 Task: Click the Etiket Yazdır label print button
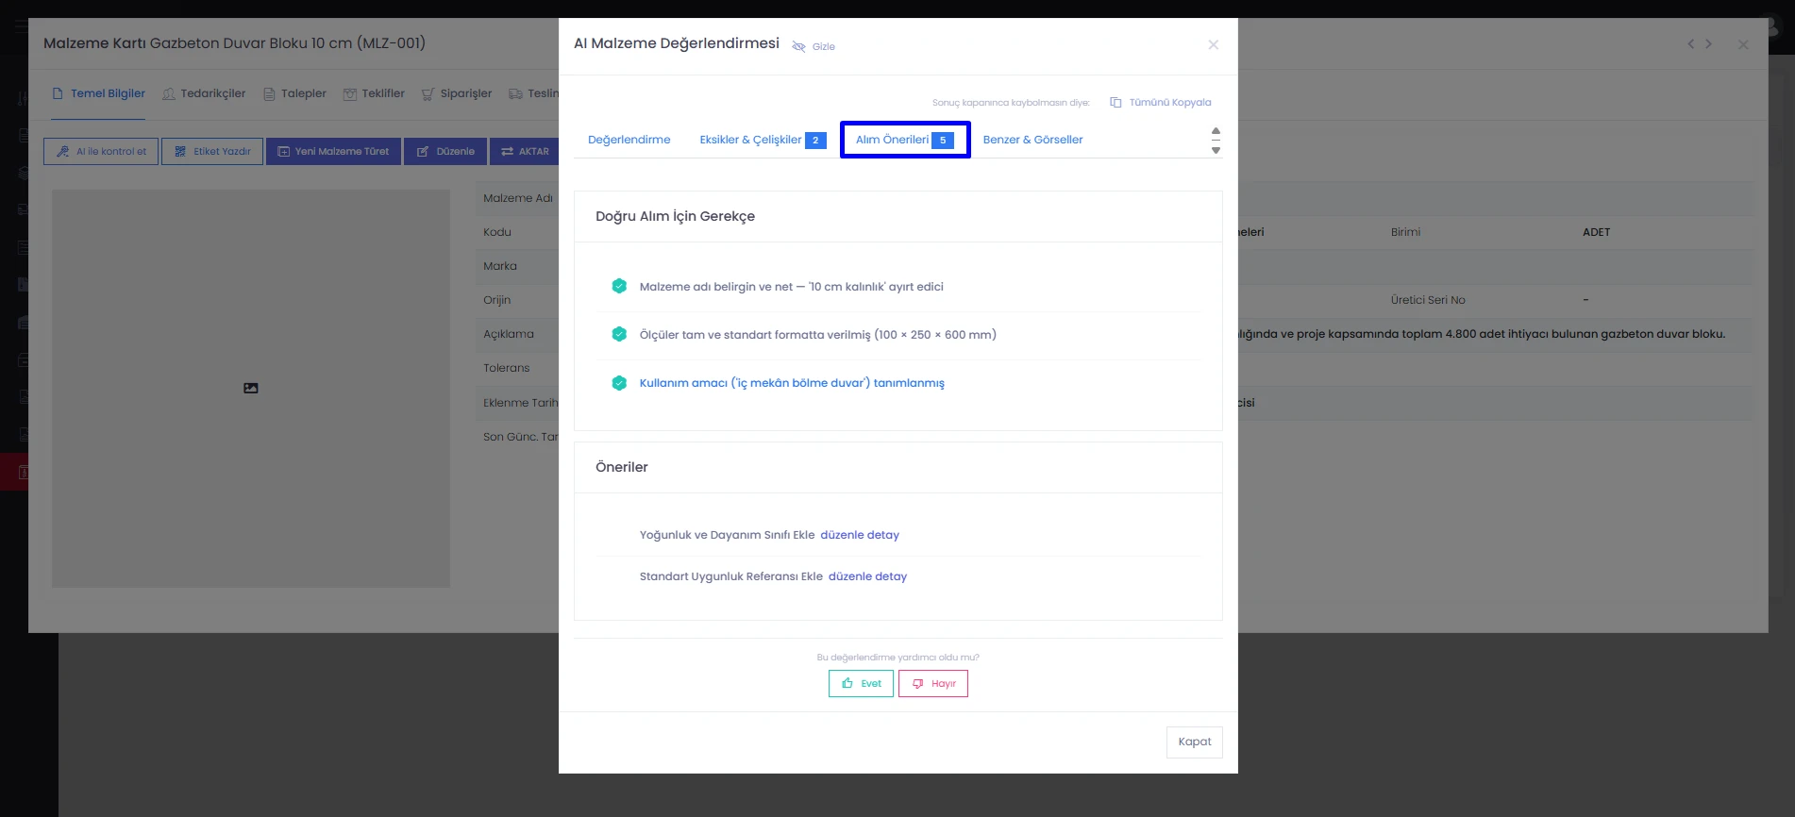[x=212, y=151]
